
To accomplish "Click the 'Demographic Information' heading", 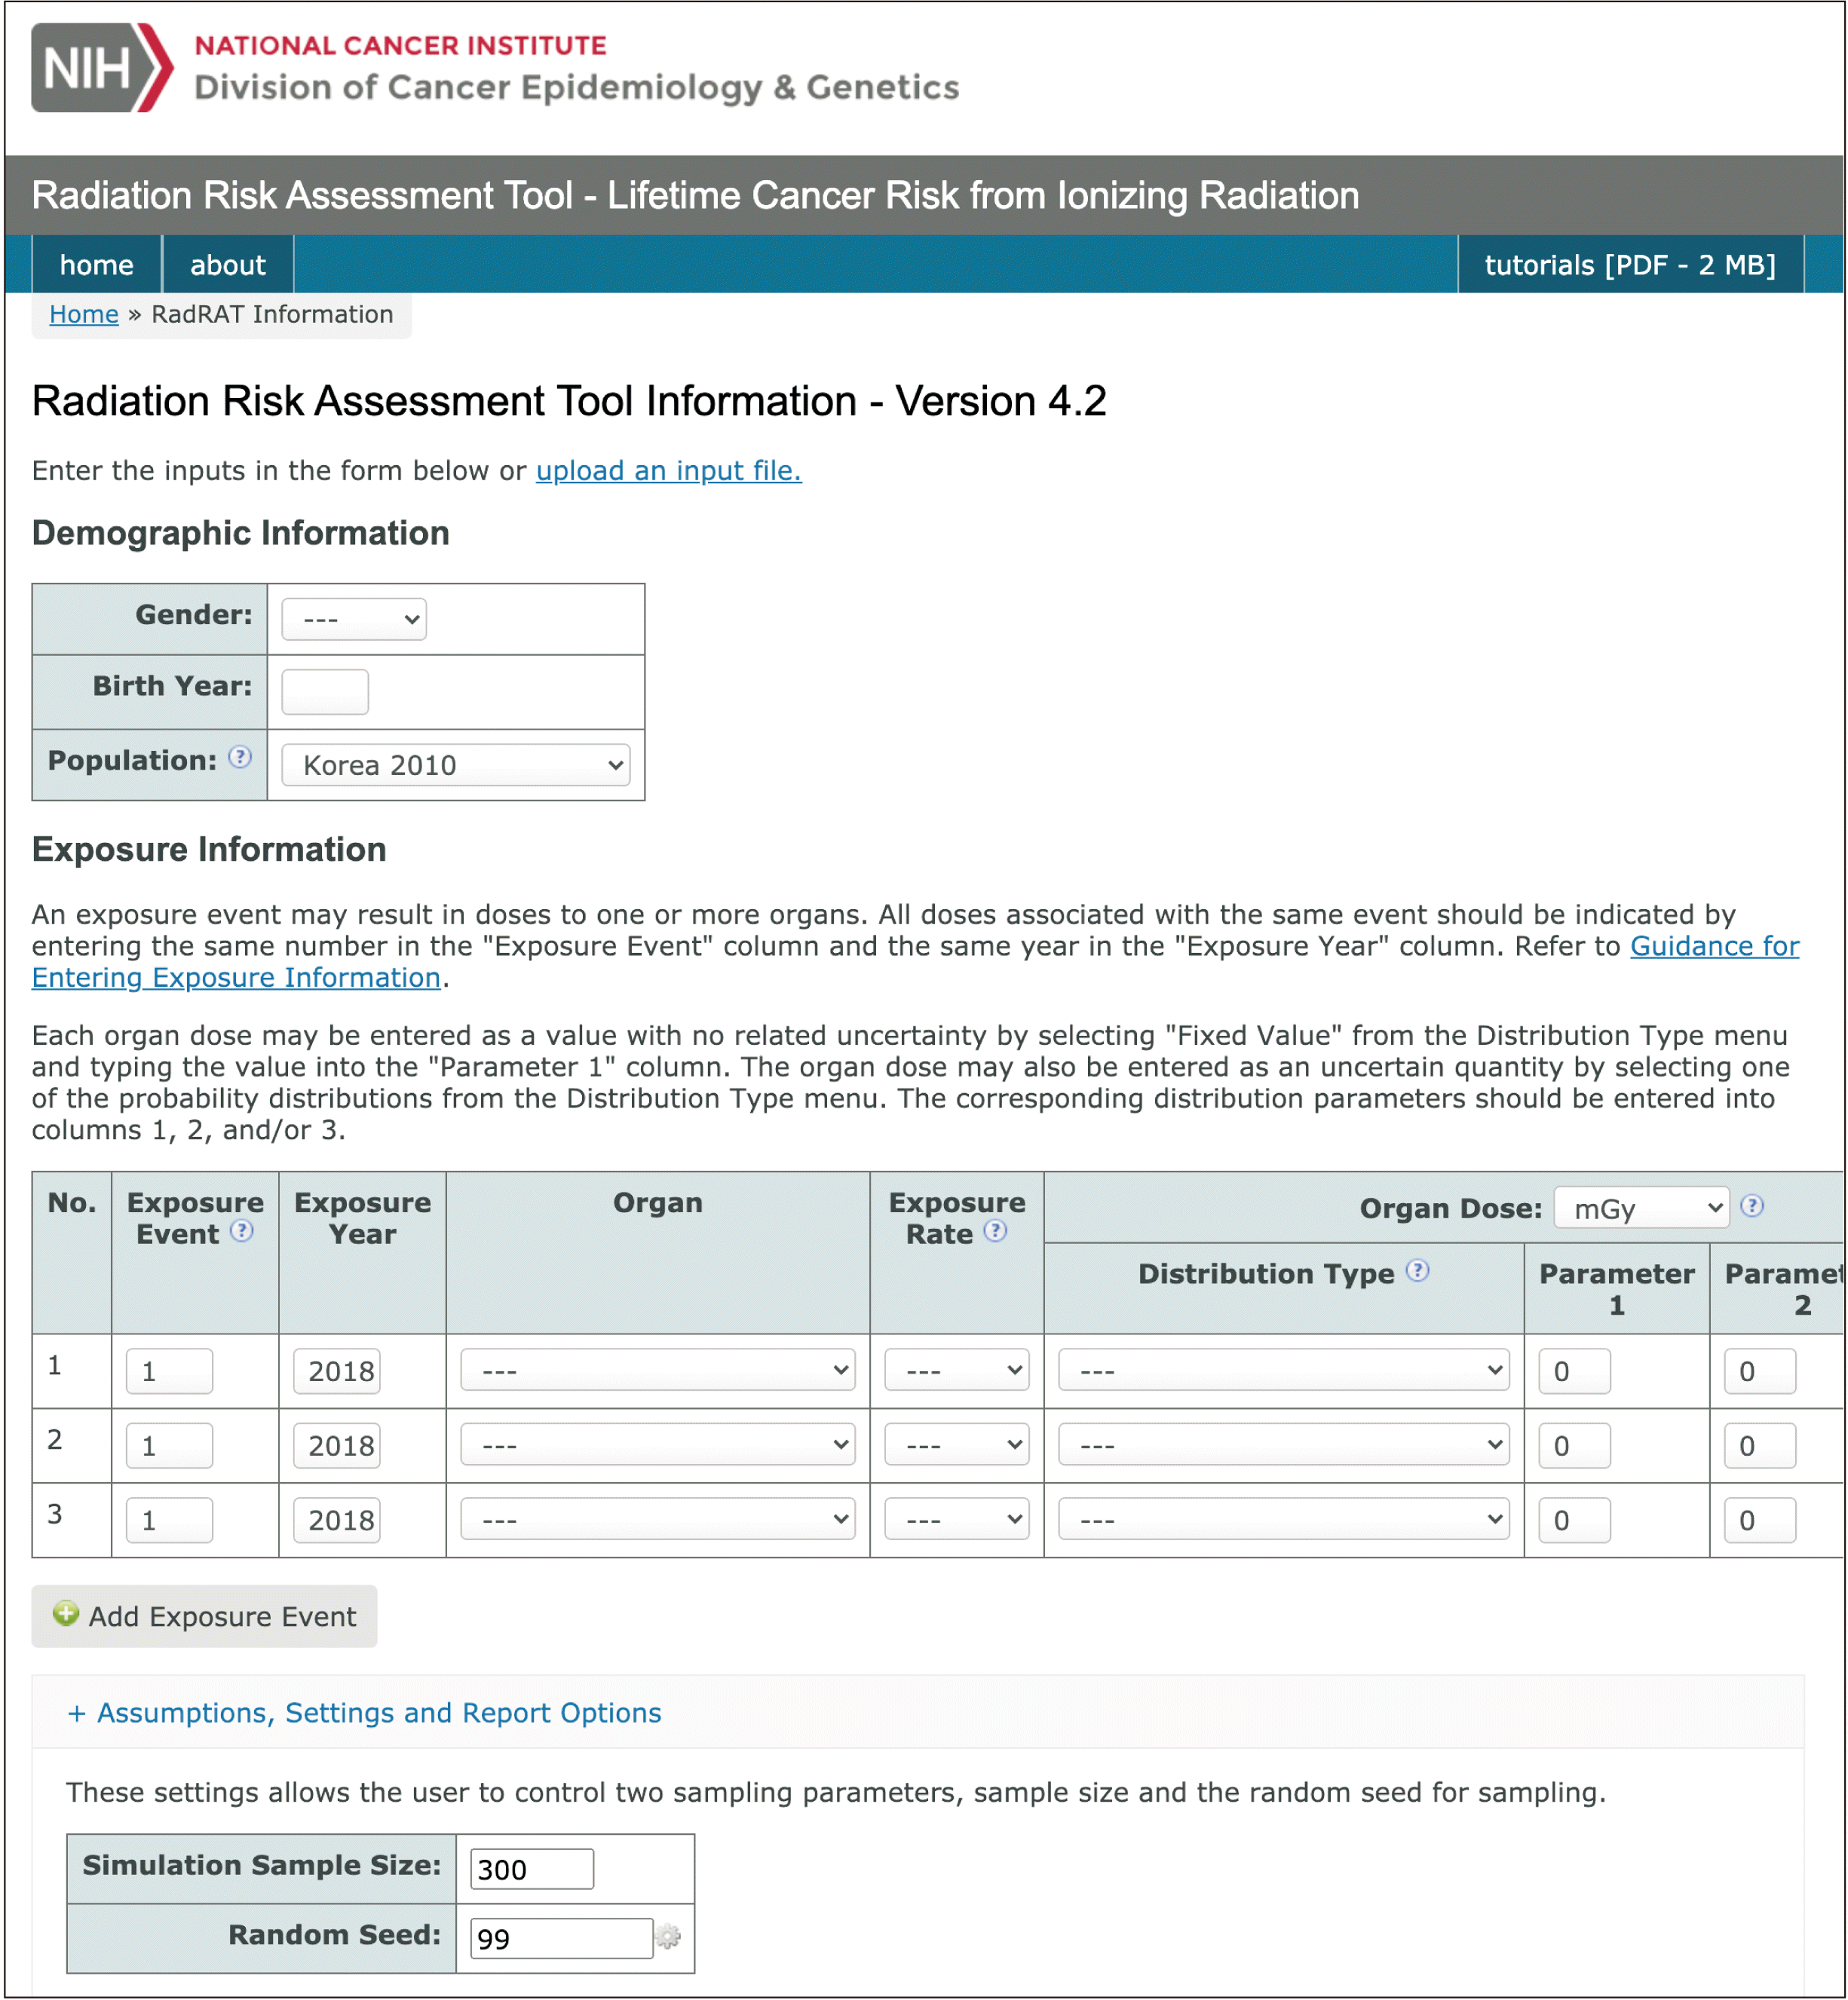I will coord(241,533).
